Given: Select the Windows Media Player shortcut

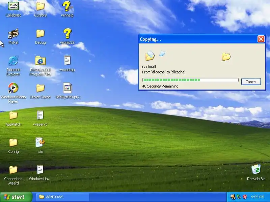Looking at the screenshot, I should coord(13,88).
